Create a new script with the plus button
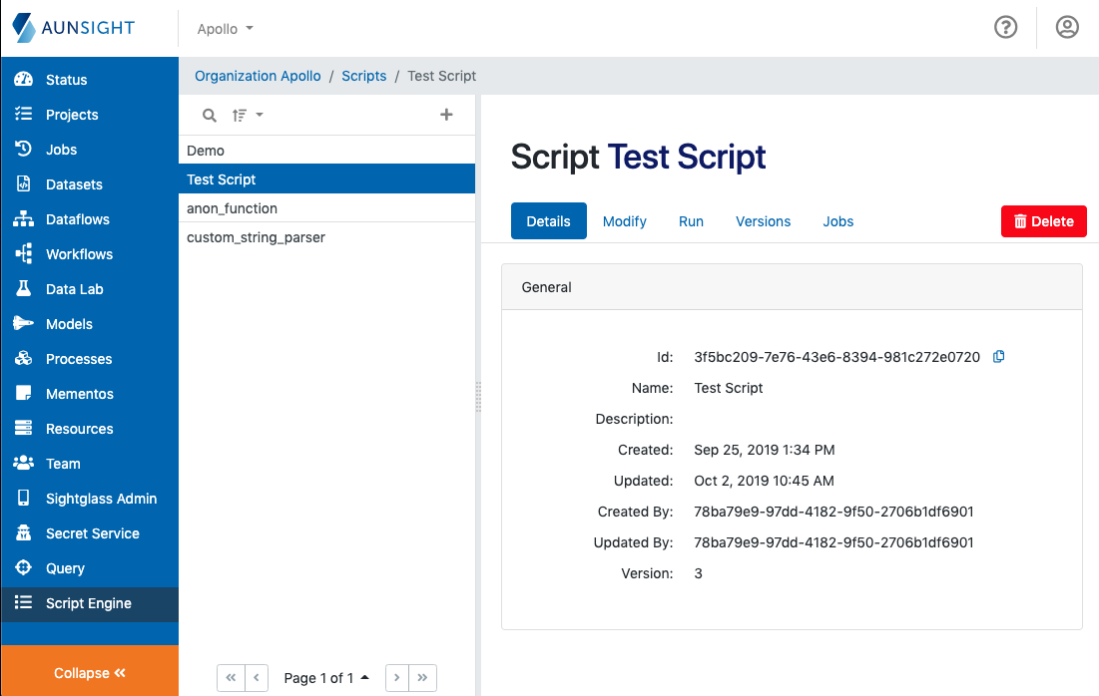This screenshot has width=1099, height=696. click(x=446, y=114)
